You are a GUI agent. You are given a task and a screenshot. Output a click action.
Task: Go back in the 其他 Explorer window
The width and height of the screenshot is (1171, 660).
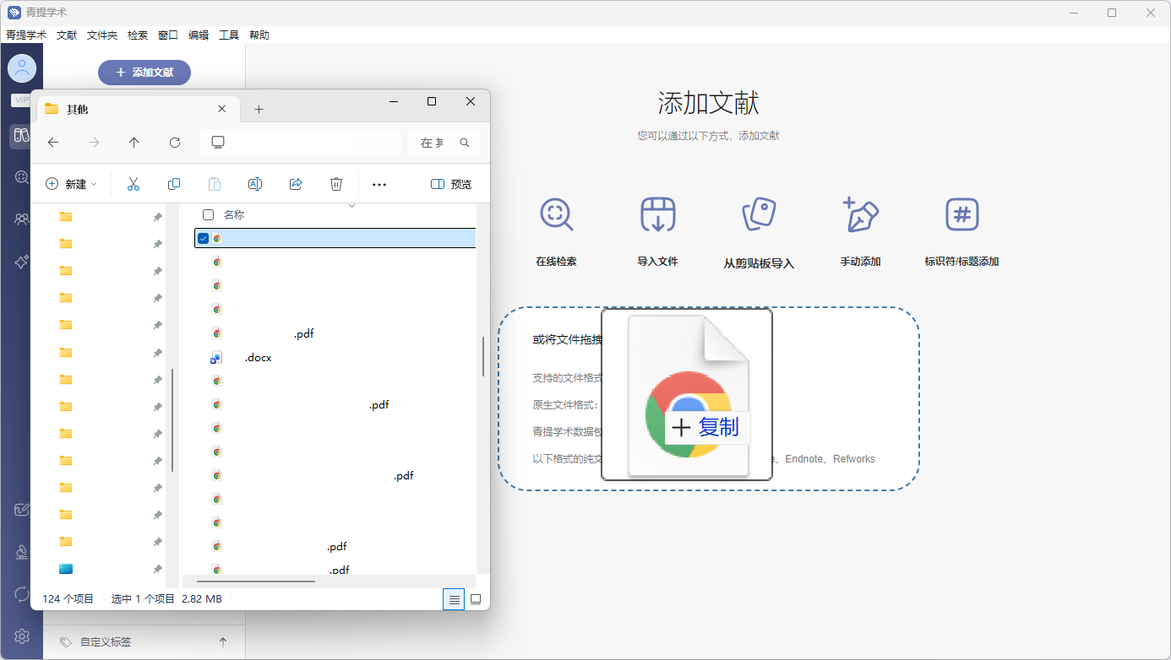(53, 143)
